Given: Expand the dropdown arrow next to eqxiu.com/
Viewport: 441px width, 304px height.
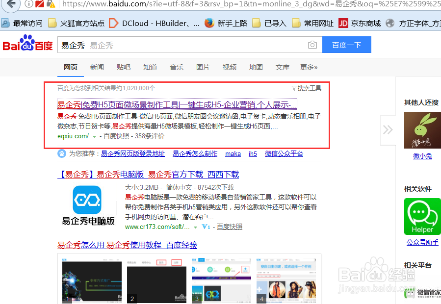Looking at the screenshot, I should tap(95, 136).
